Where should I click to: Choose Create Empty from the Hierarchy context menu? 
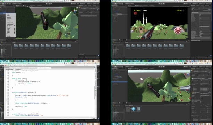coord(11,24)
